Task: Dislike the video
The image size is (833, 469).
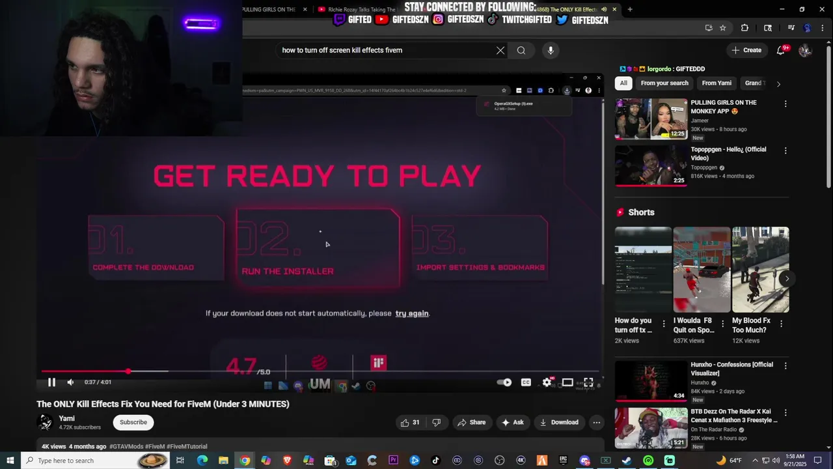Action: pyautogui.click(x=437, y=422)
